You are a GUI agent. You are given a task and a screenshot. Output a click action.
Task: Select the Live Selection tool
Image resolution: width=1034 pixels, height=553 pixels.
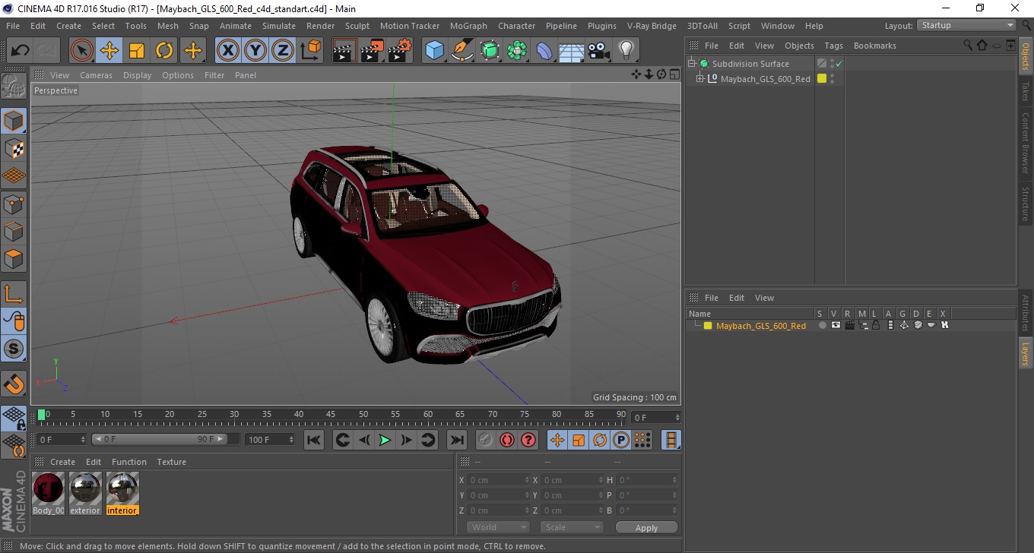click(x=82, y=51)
